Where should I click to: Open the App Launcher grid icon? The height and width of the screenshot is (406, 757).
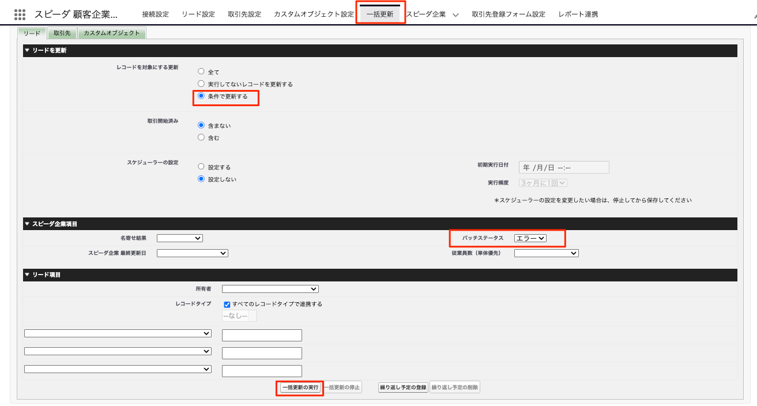point(20,14)
